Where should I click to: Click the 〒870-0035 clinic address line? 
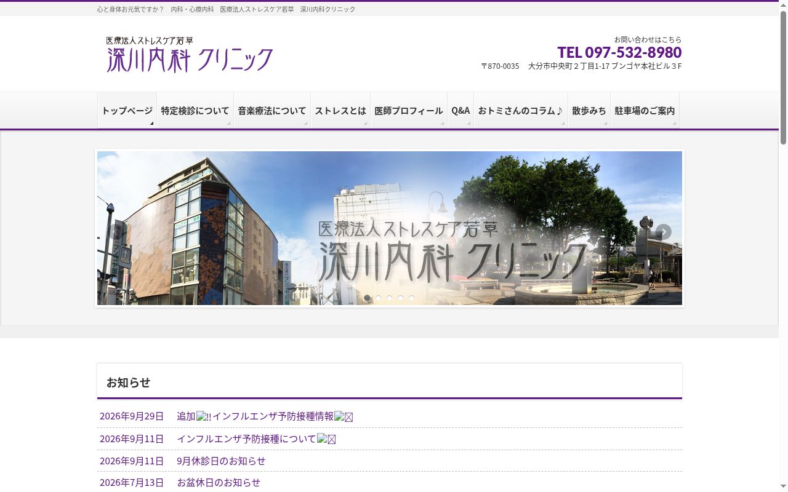[581, 66]
